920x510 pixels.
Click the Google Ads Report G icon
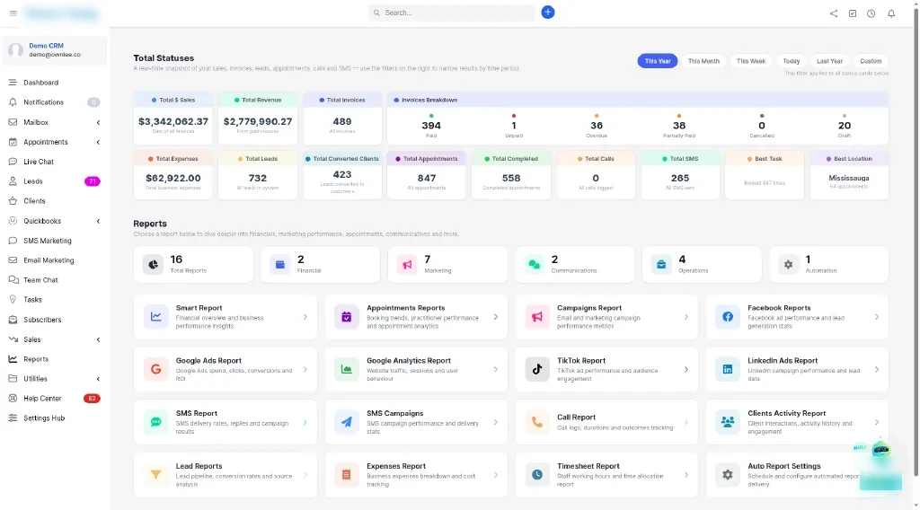(x=156, y=369)
